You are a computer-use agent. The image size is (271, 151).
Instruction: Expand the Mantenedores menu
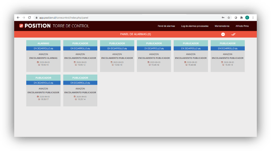point(222,26)
